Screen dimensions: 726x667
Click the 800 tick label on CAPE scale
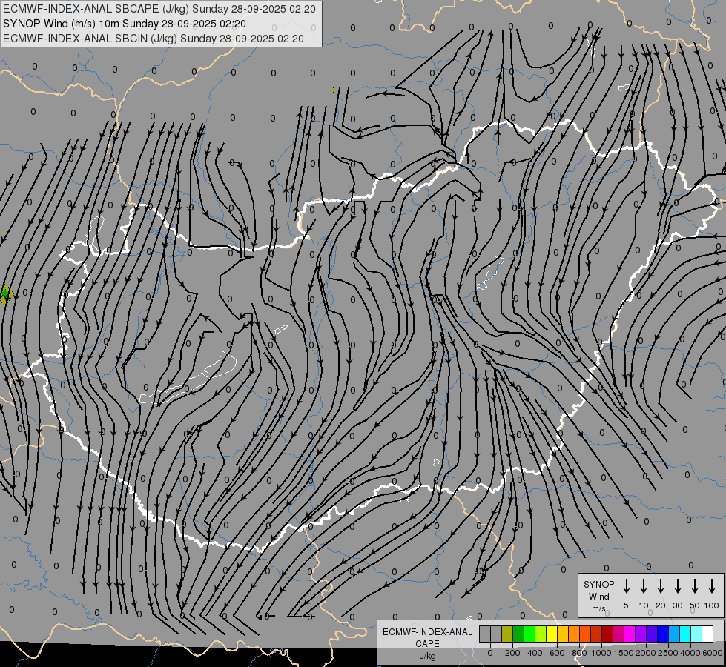click(579, 653)
